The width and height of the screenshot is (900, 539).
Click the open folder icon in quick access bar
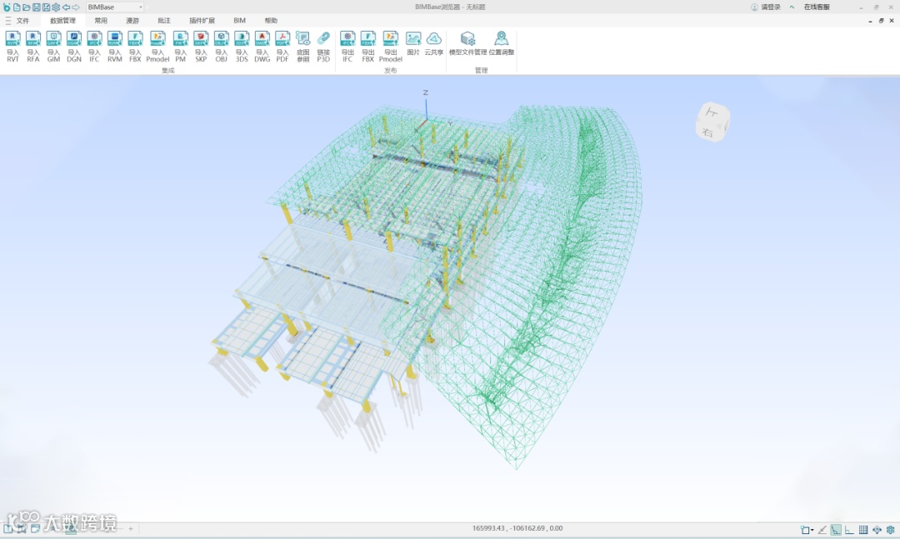[27, 7]
